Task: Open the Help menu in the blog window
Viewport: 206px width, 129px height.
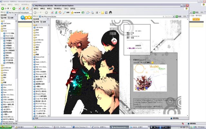Action: tap(73, 9)
